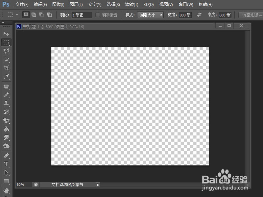Open the 滤镜(T) menu
Image resolution: width=263 pixels, height=197 pixels.
[132, 4]
